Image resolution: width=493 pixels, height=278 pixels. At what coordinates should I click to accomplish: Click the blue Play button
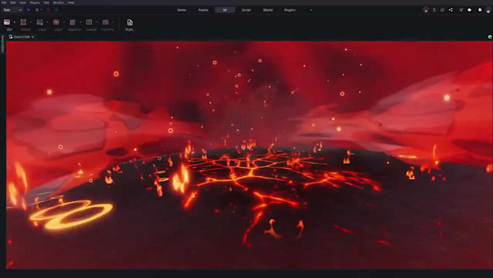pyautogui.click(x=28, y=10)
